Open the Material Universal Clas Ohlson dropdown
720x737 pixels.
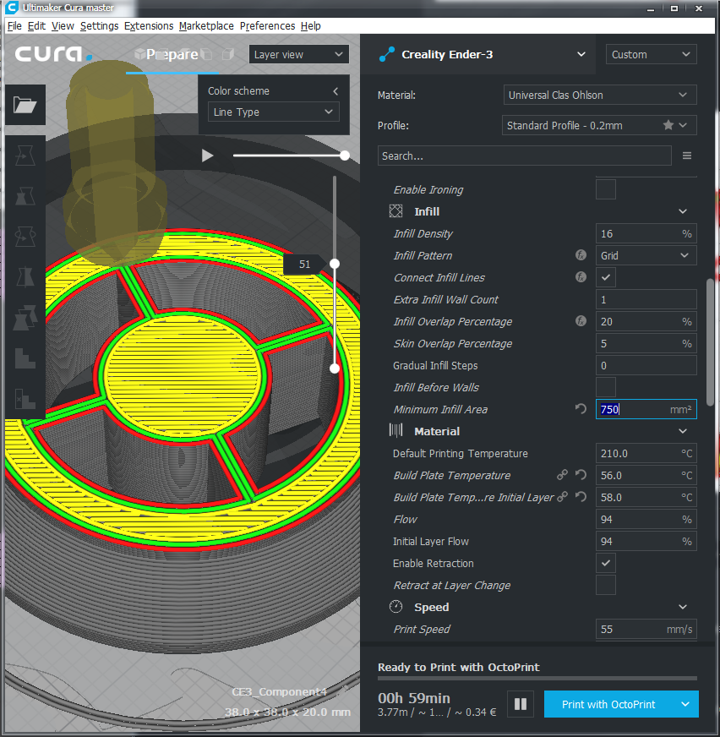click(600, 95)
